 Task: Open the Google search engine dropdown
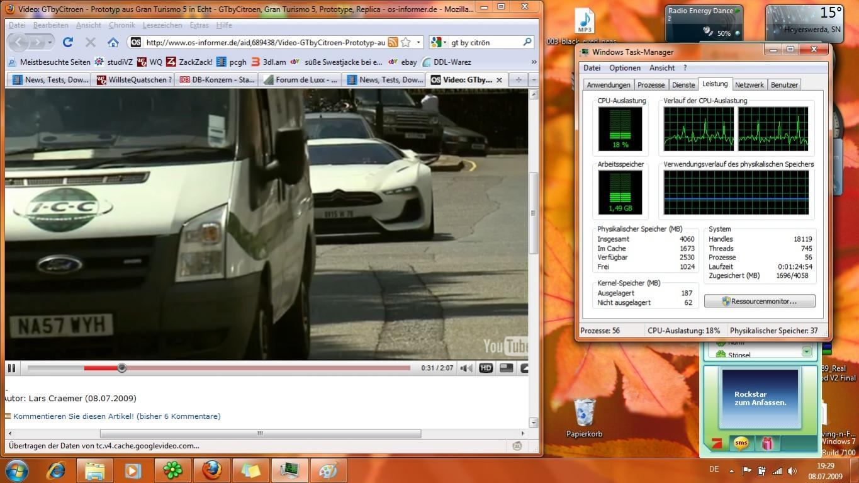click(439, 42)
